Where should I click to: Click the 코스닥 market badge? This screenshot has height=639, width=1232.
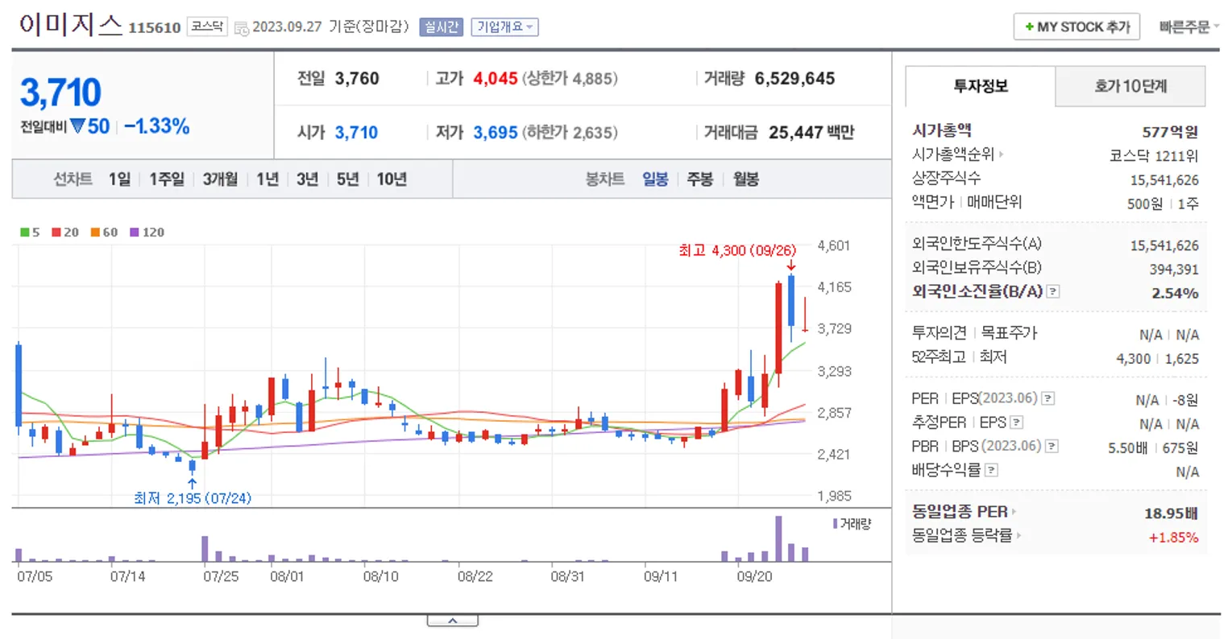(x=207, y=27)
